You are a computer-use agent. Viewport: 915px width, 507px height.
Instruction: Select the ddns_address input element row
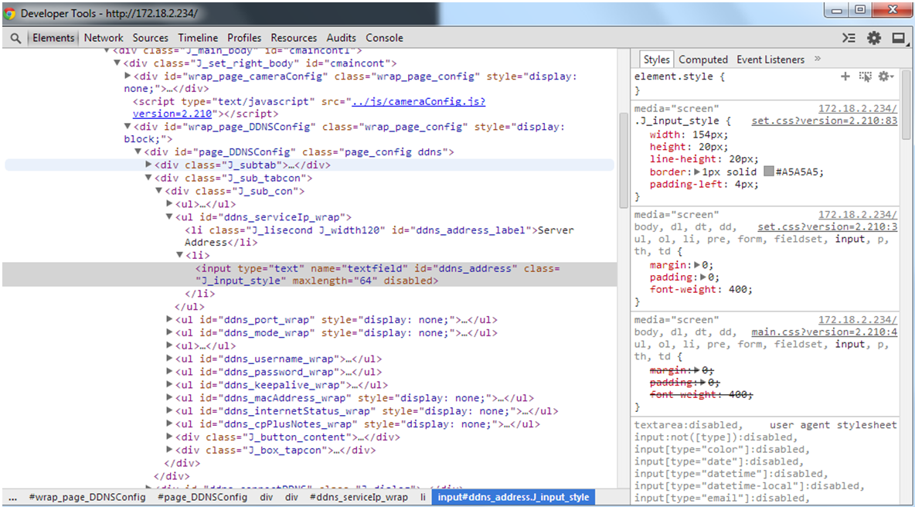coord(309,275)
